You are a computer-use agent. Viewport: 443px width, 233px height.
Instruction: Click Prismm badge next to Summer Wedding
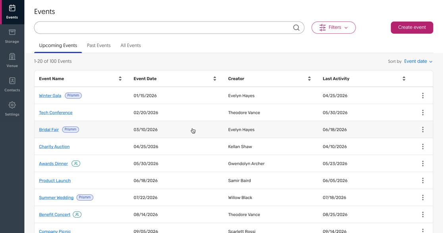(x=85, y=197)
